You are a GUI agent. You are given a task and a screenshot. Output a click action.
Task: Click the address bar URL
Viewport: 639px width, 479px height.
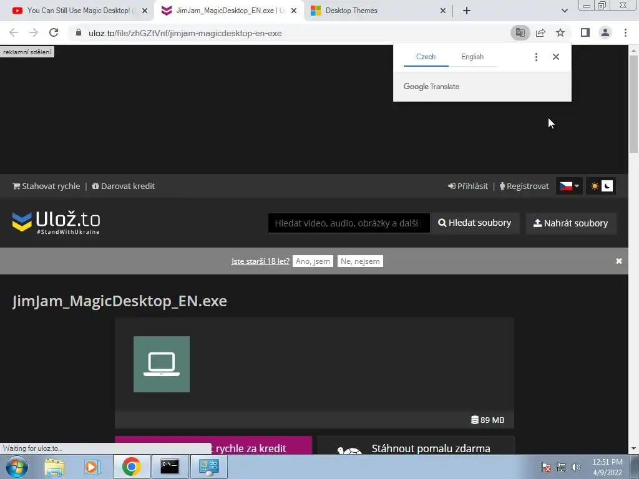(x=185, y=34)
